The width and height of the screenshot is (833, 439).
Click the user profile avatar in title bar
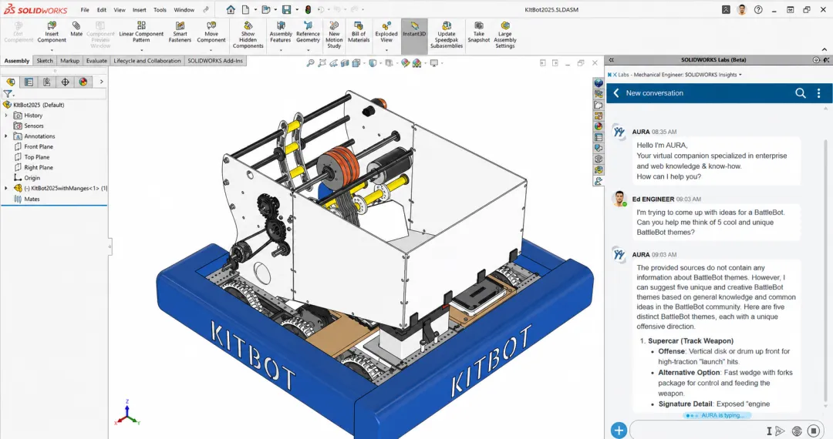click(x=742, y=9)
